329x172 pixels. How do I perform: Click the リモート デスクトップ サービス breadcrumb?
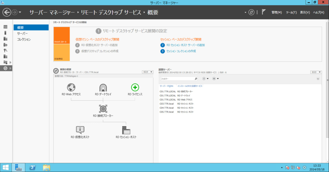111,12
